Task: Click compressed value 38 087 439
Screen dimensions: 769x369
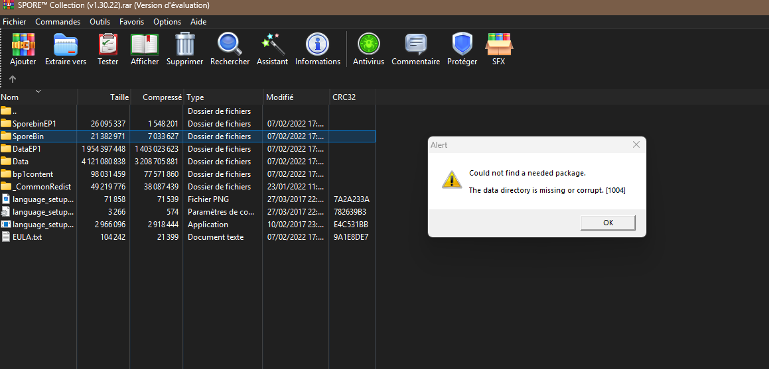Action: pos(160,186)
